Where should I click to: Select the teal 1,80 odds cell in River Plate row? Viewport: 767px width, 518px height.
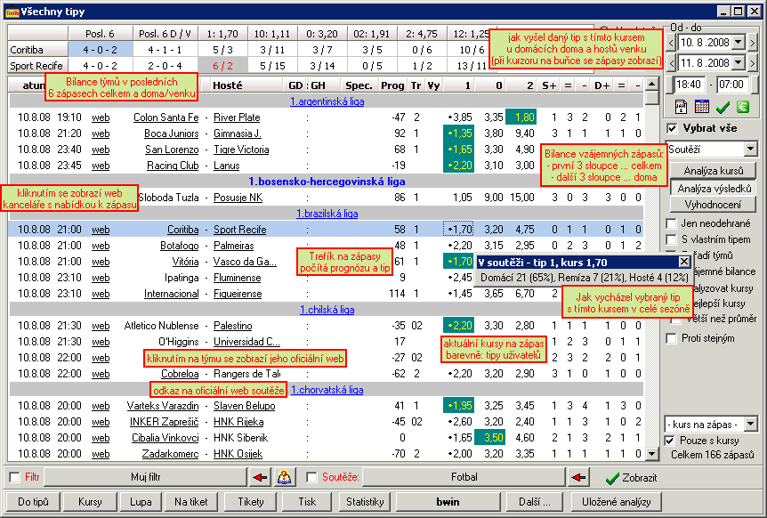click(x=521, y=117)
